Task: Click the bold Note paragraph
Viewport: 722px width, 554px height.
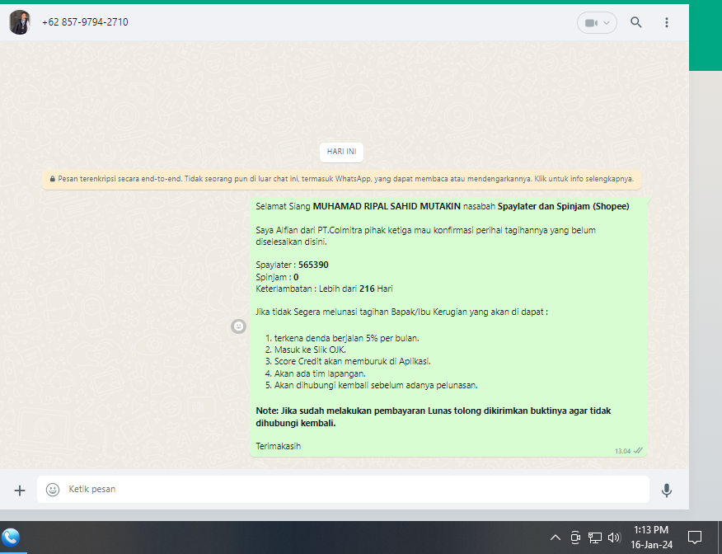Action: tap(434, 417)
